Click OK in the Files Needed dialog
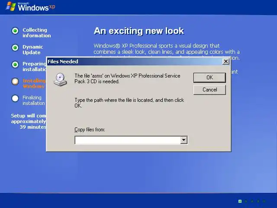The image size is (277, 208). (x=209, y=78)
